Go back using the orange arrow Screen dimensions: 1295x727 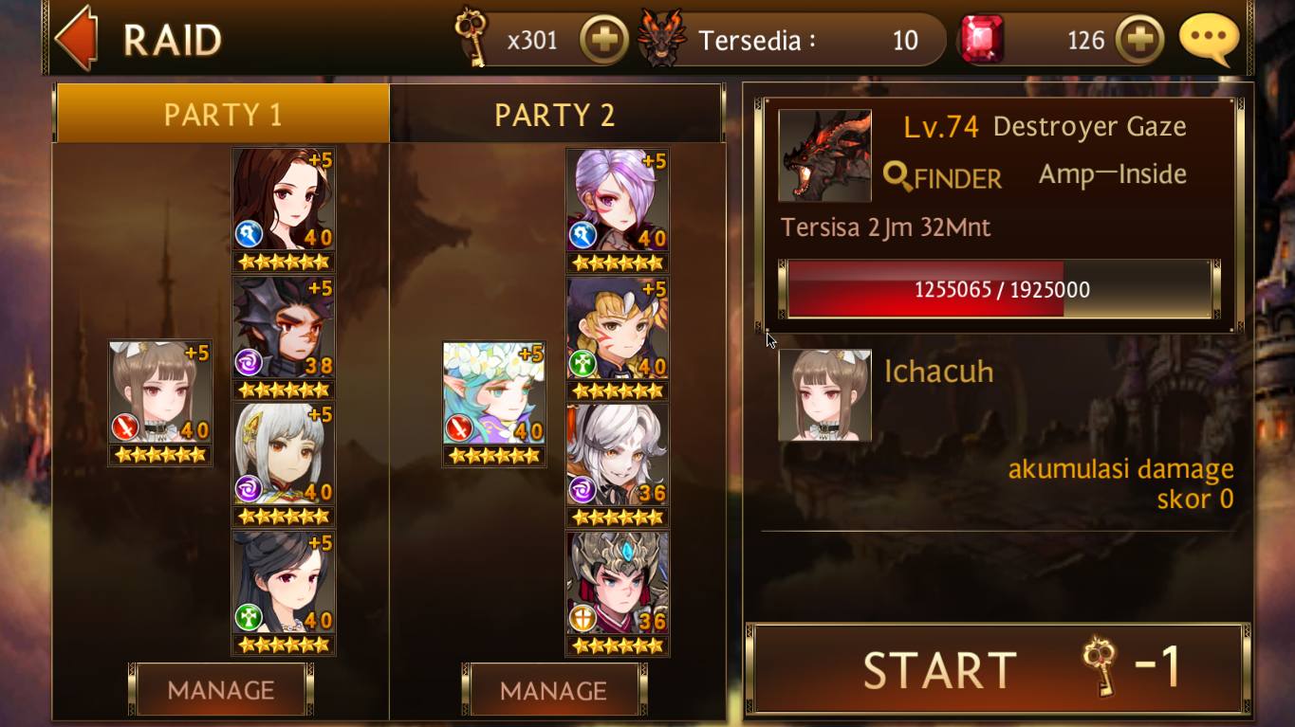pos(76,40)
